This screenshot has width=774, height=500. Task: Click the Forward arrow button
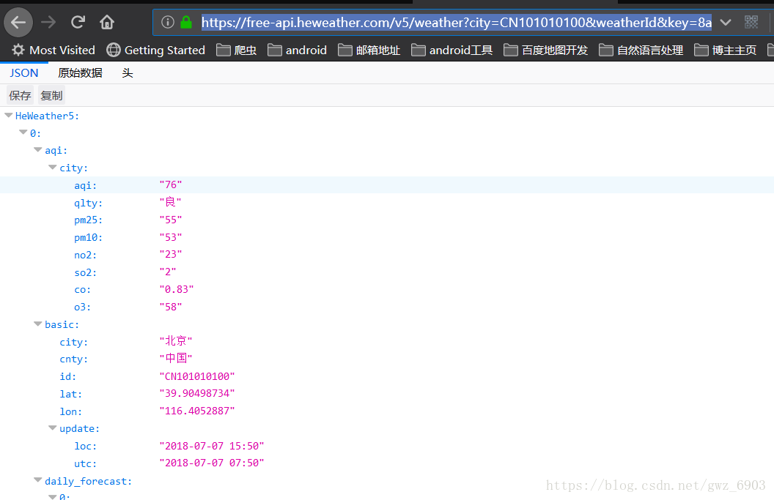[x=48, y=22]
